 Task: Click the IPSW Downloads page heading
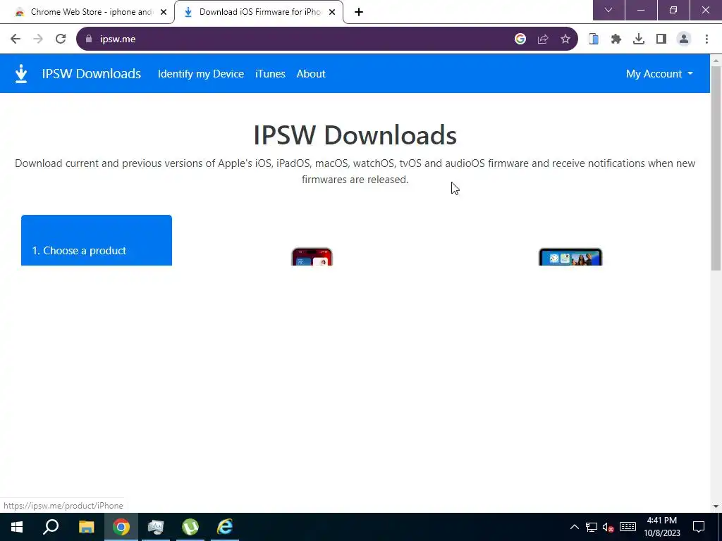[x=355, y=135]
